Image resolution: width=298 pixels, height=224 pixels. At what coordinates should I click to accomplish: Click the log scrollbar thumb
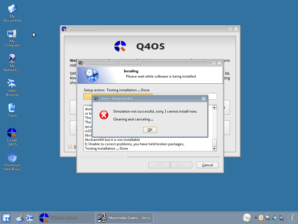(214, 143)
